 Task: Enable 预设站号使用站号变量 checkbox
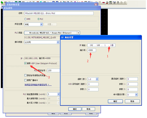[x=25, y=75]
